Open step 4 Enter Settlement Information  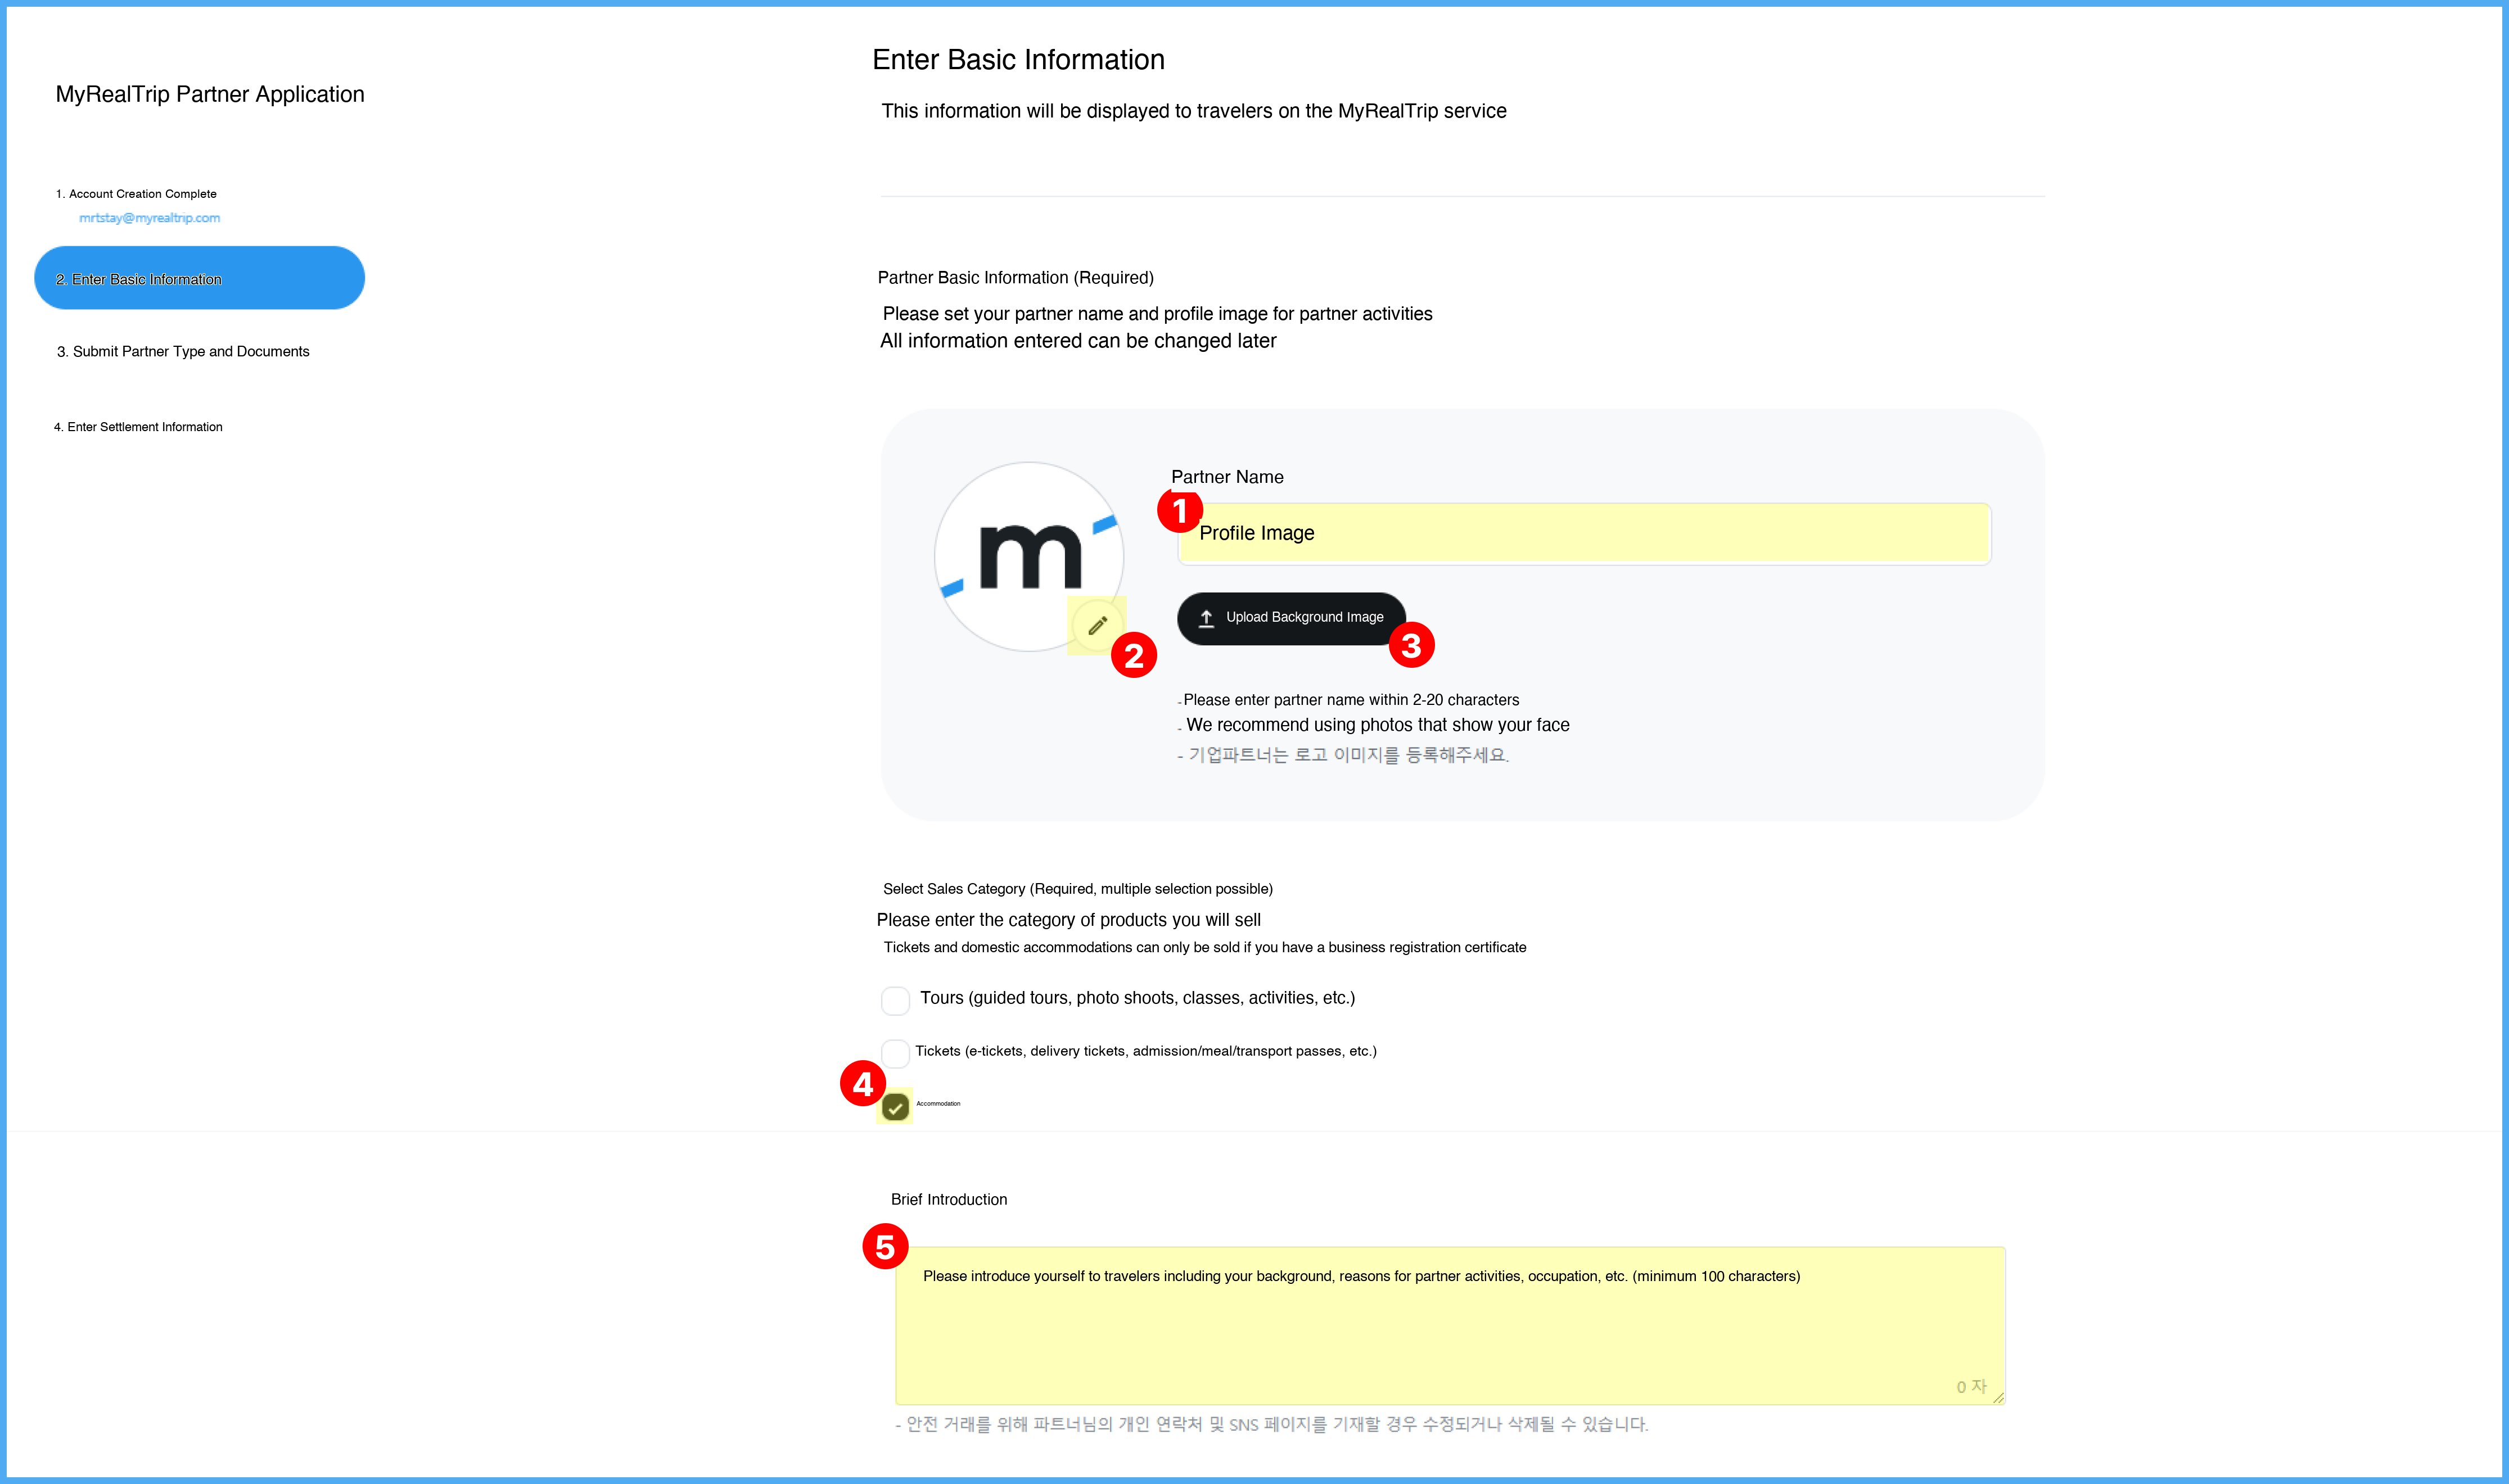point(138,427)
